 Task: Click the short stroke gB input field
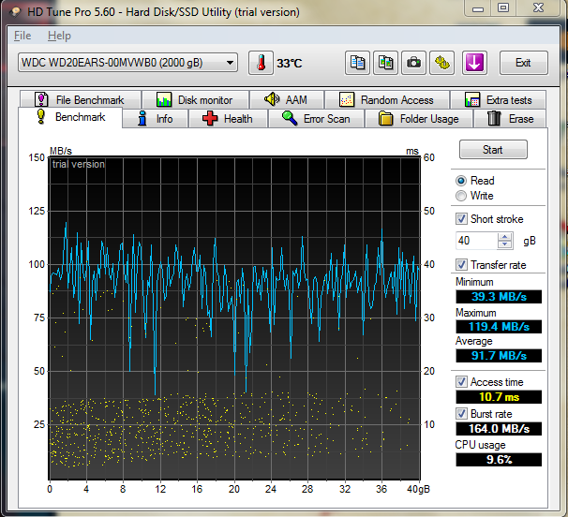point(476,241)
